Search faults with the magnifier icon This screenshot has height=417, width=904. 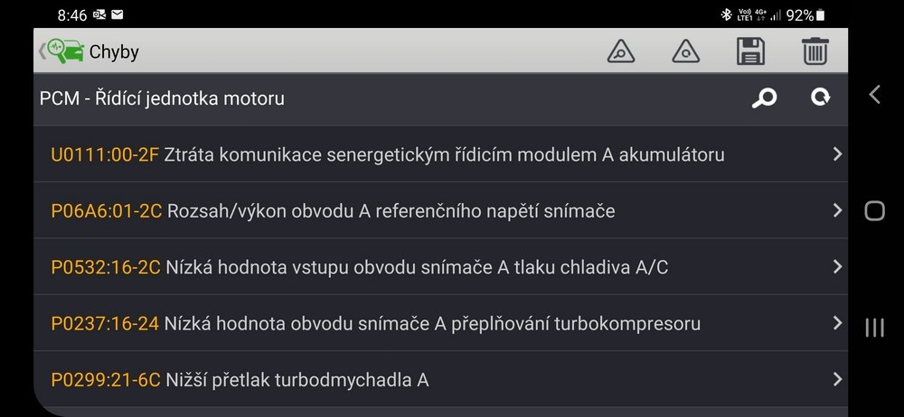coord(764,98)
